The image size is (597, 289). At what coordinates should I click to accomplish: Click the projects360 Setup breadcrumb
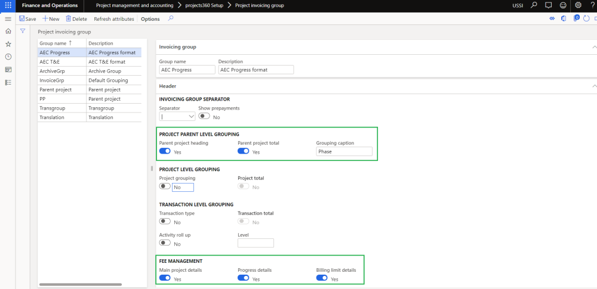pyautogui.click(x=204, y=5)
